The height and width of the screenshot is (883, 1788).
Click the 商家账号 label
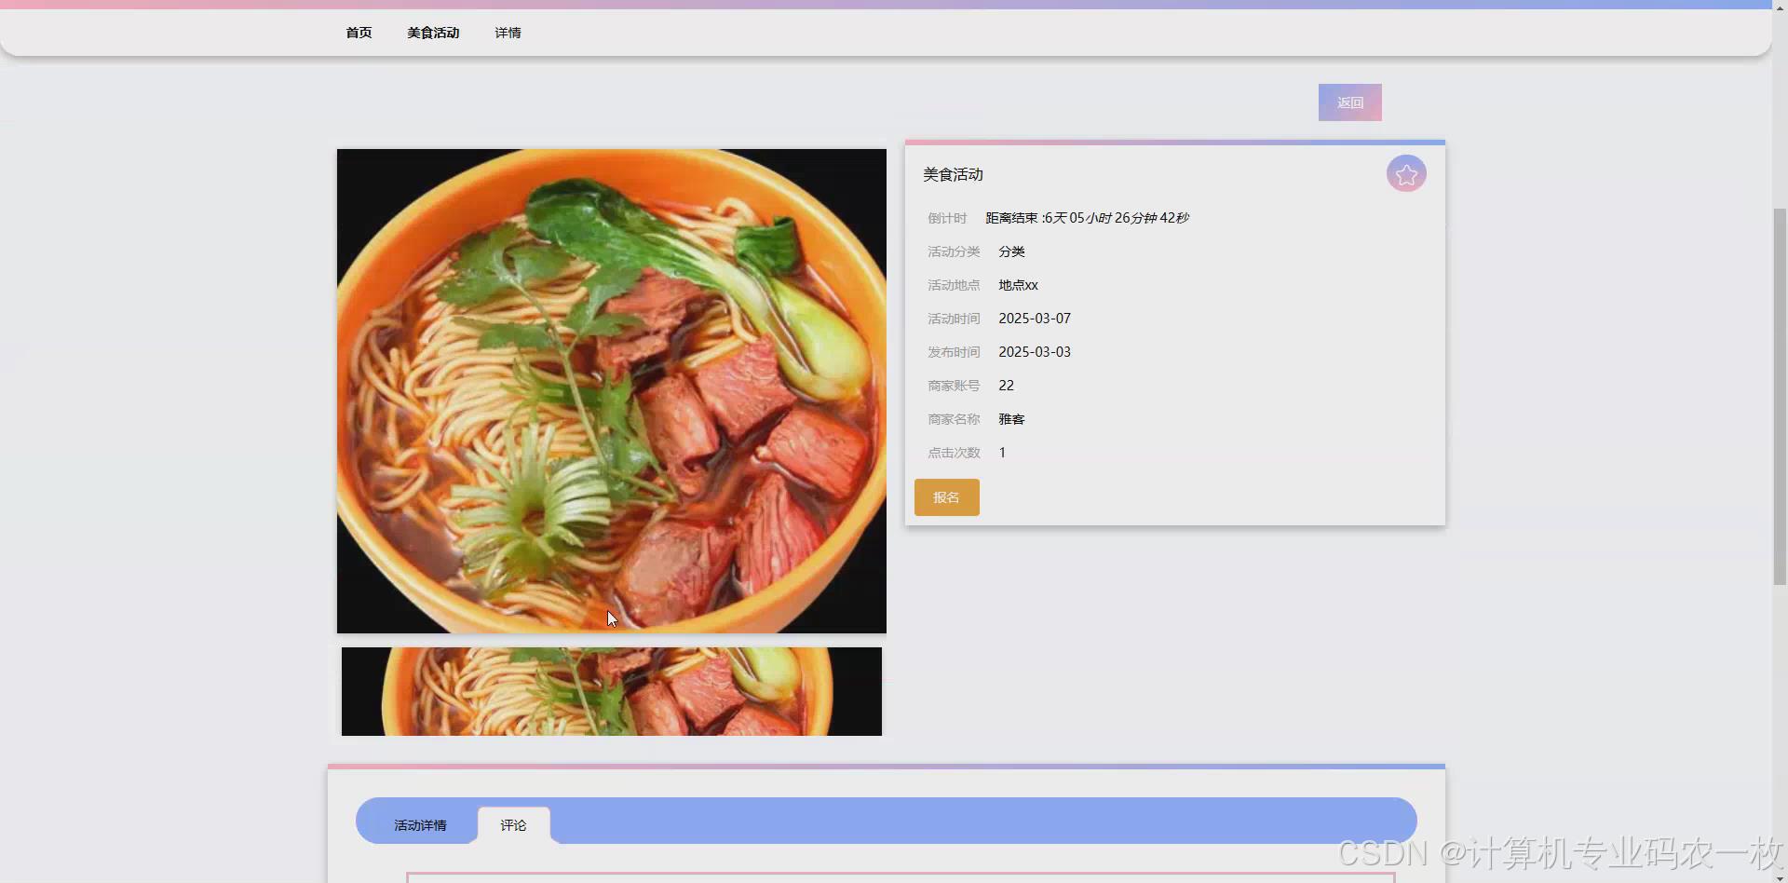point(954,386)
